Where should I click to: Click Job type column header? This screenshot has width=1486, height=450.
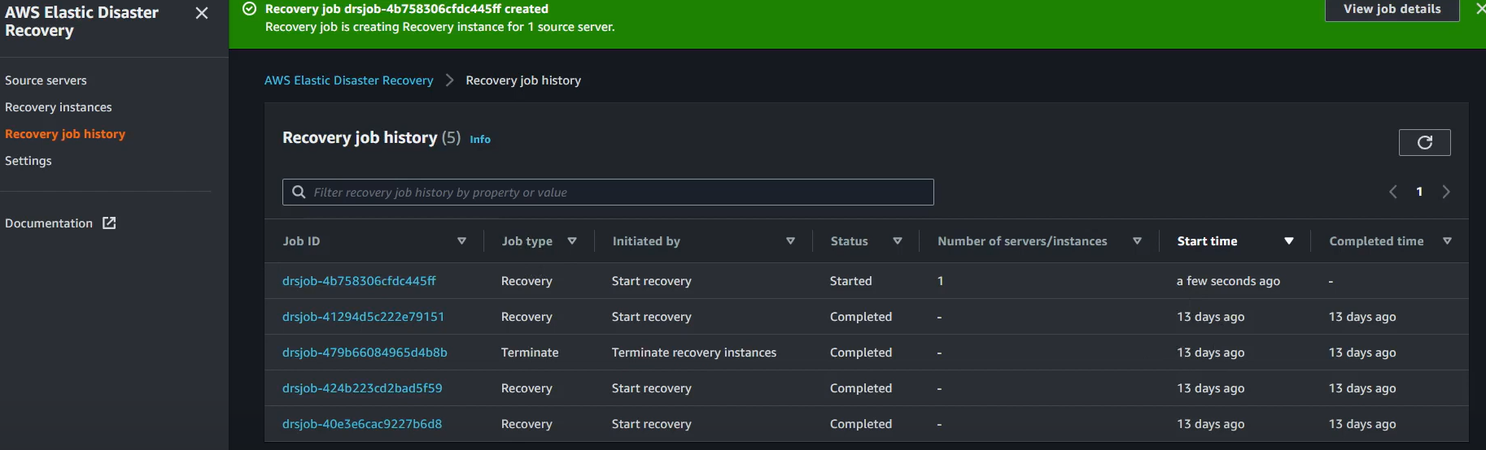527,240
